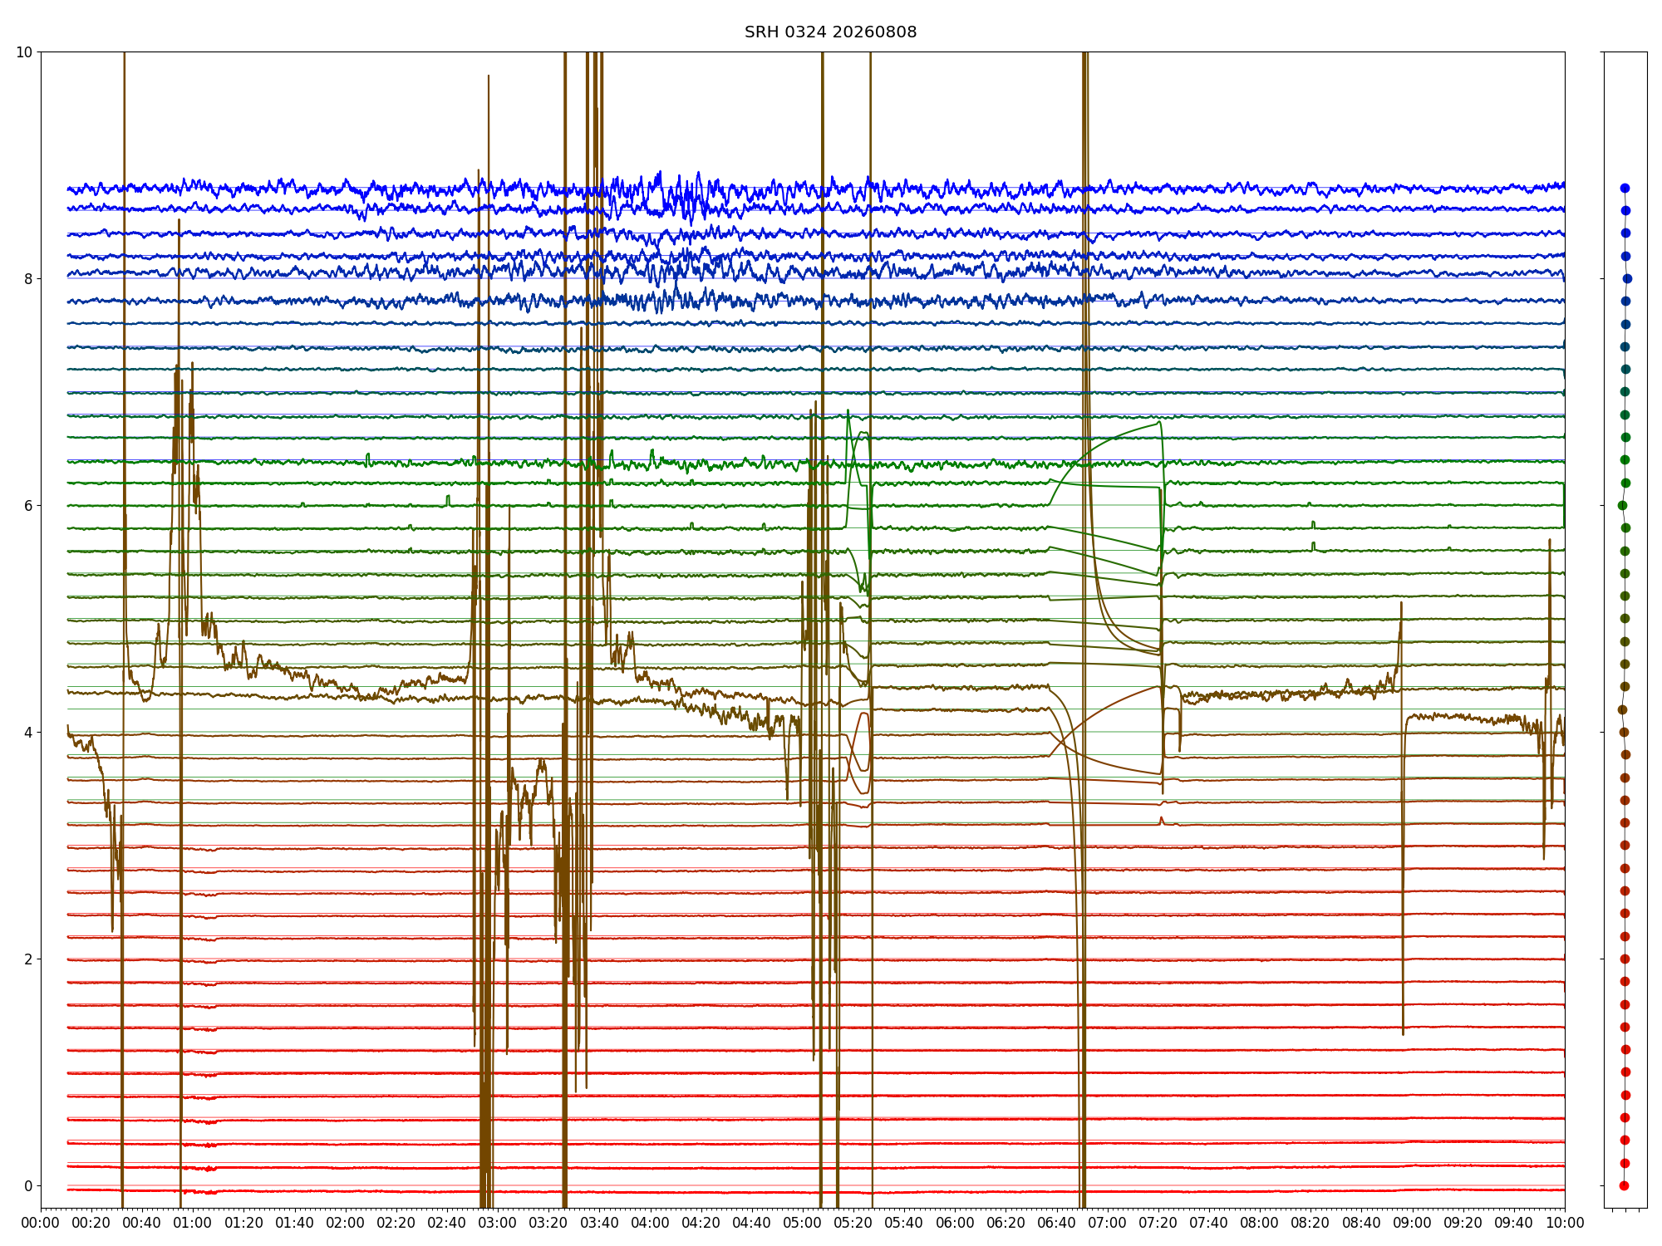This screenshot has height=1246, width=1662.
Task: Select the time axis label "02:20"
Action: (396, 1224)
